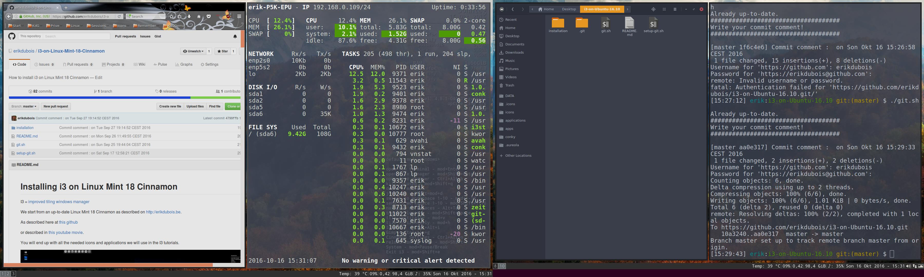Open Gist link in GitHub header
This screenshot has width=924, height=277.
[x=158, y=36]
